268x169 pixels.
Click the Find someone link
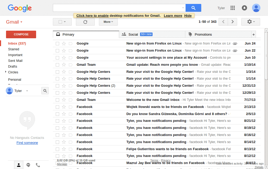(27, 143)
